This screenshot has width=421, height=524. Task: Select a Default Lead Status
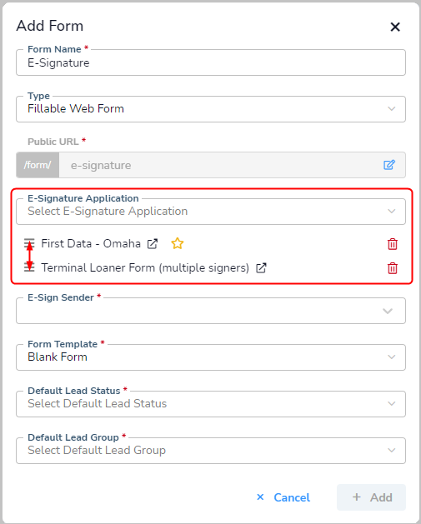point(211,404)
